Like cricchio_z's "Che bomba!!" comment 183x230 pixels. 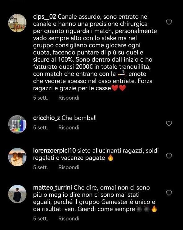[169, 123]
